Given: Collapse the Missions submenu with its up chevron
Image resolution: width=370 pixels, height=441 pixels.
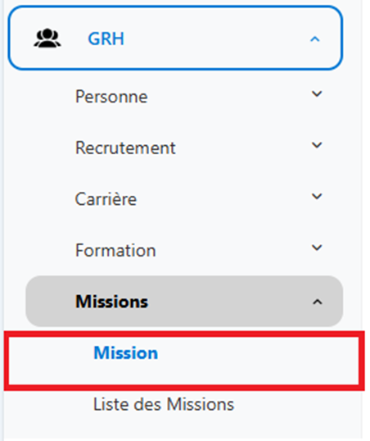Looking at the screenshot, I should [318, 302].
